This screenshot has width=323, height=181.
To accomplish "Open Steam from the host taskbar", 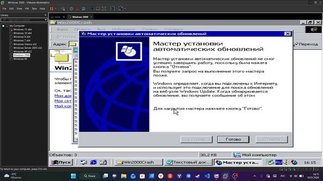I will [197, 176].
